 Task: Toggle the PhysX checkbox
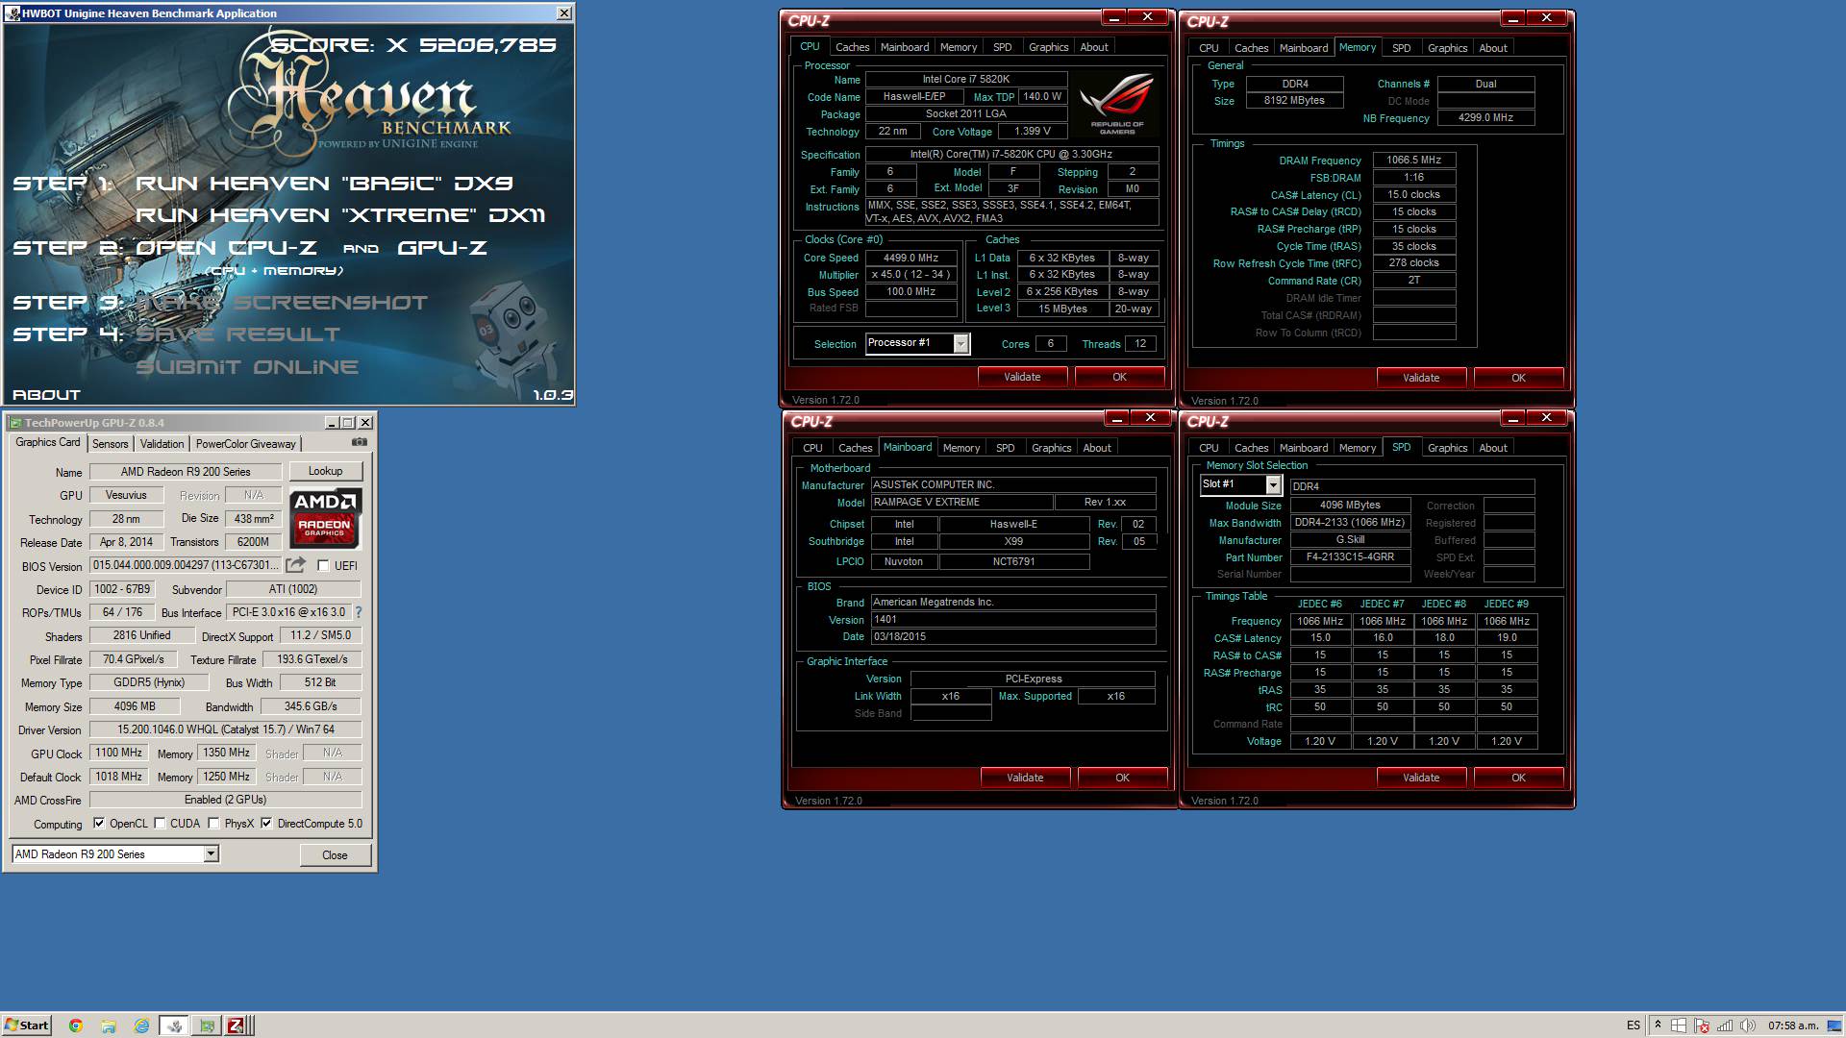coord(213,824)
